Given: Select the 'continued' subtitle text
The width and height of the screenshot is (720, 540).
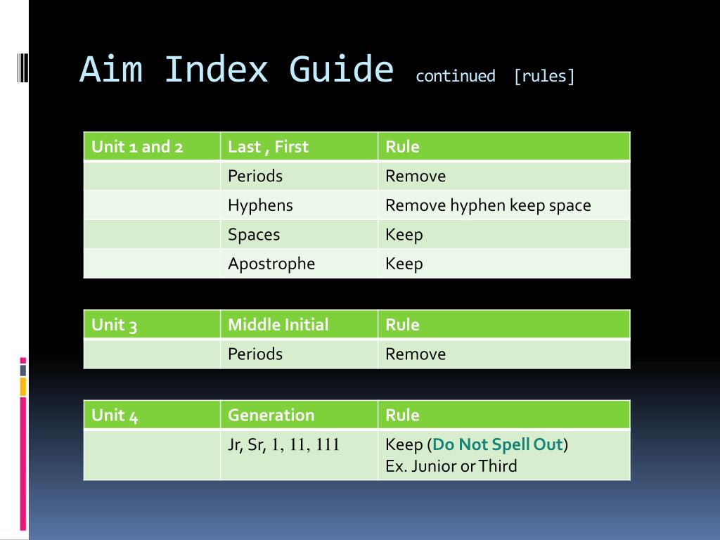Looking at the screenshot, I should tap(456, 76).
